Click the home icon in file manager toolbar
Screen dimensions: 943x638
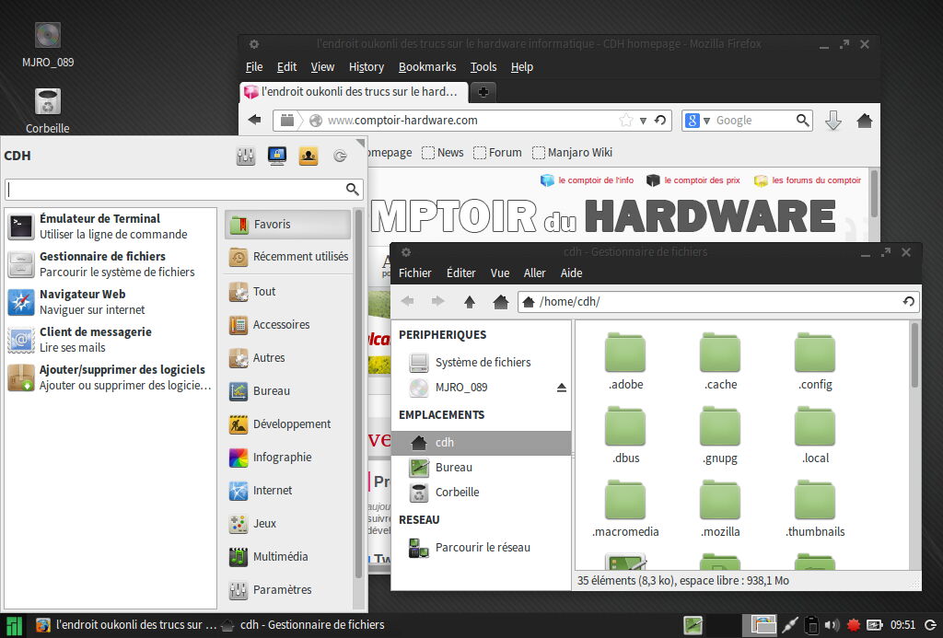[x=499, y=301]
